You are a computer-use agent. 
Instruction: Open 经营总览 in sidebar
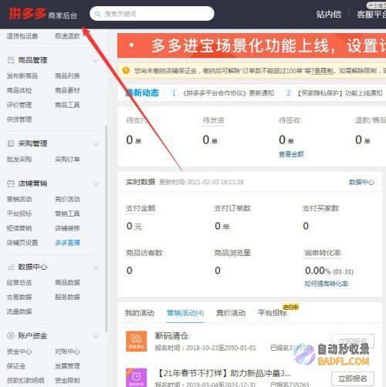click(x=19, y=283)
